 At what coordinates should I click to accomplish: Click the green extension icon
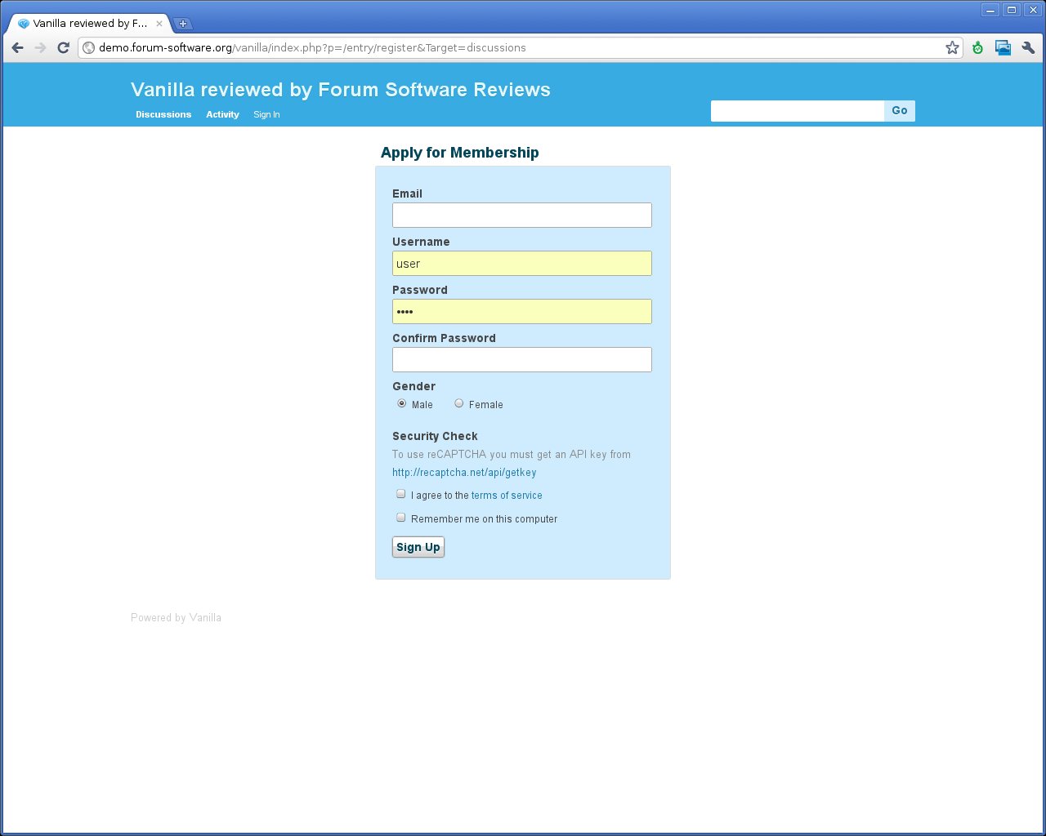(977, 47)
